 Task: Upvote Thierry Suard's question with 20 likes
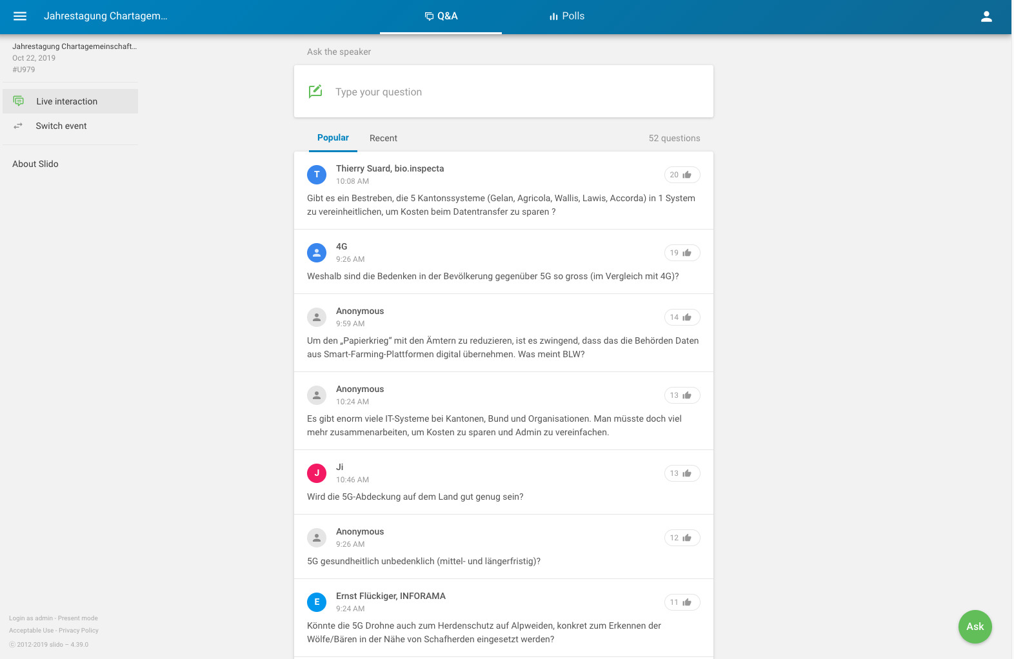coord(682,175)
